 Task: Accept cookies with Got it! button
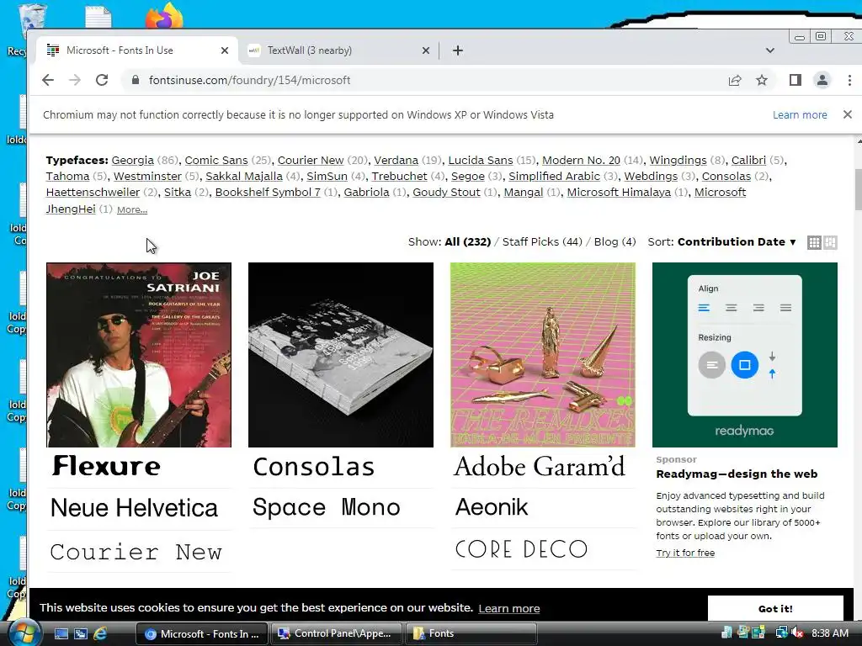(x=775, y=609)
